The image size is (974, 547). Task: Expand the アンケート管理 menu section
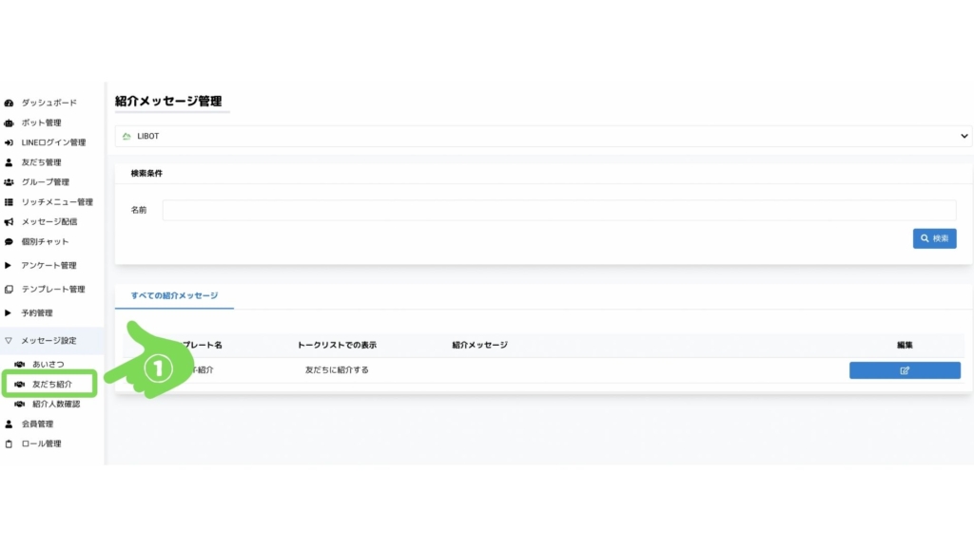tap(48, 266)
